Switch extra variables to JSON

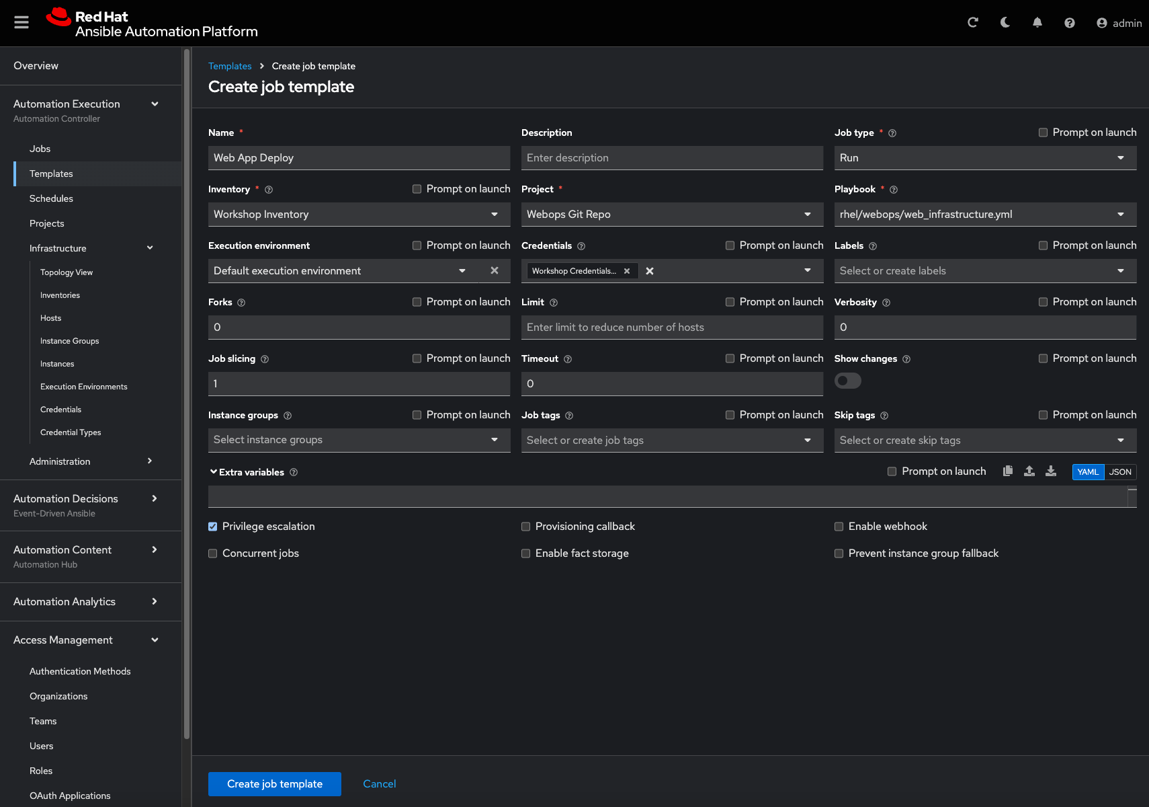pos(1119,472)
